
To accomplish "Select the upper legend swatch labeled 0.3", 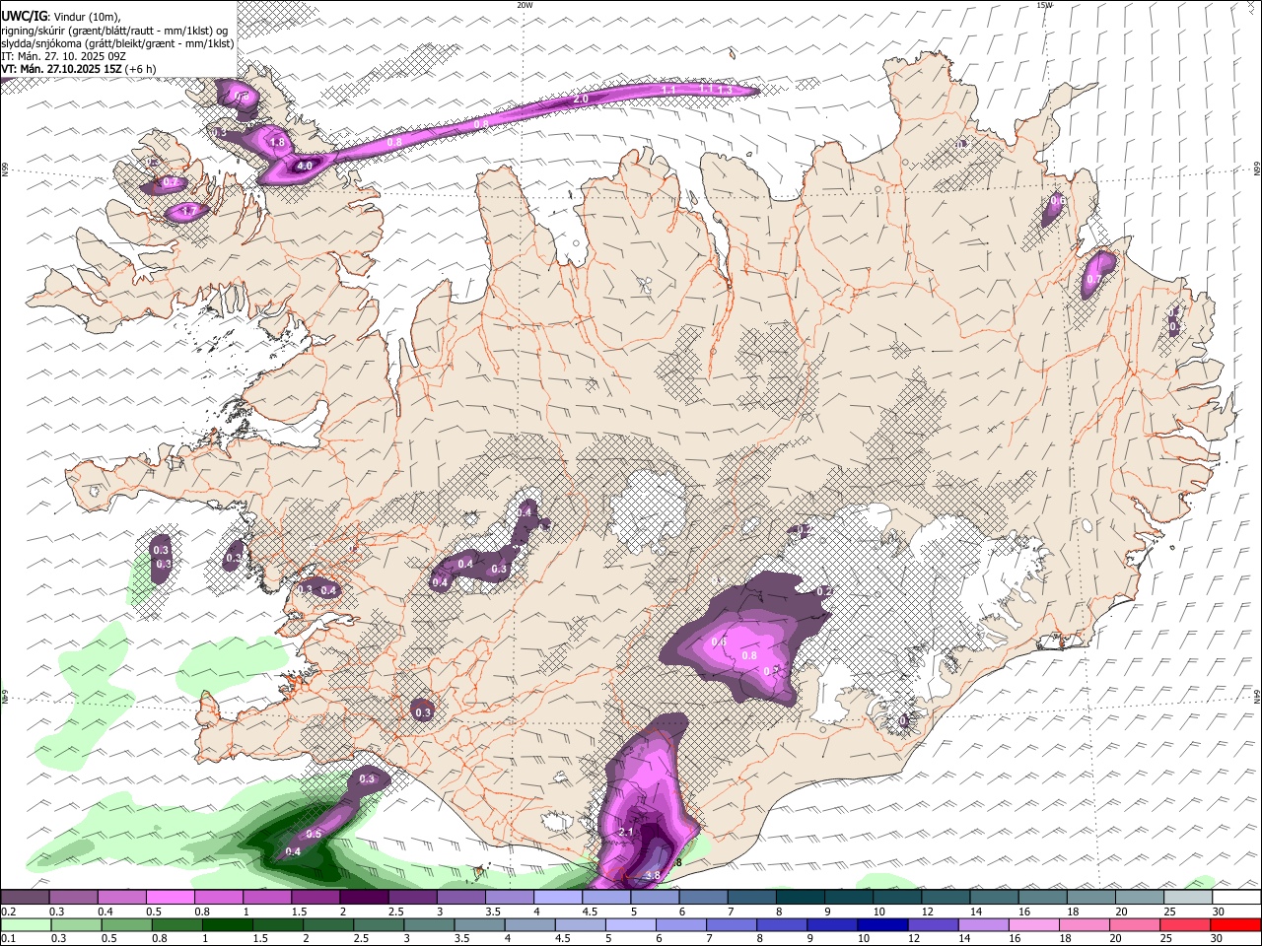I will click(x=73, y=897).
